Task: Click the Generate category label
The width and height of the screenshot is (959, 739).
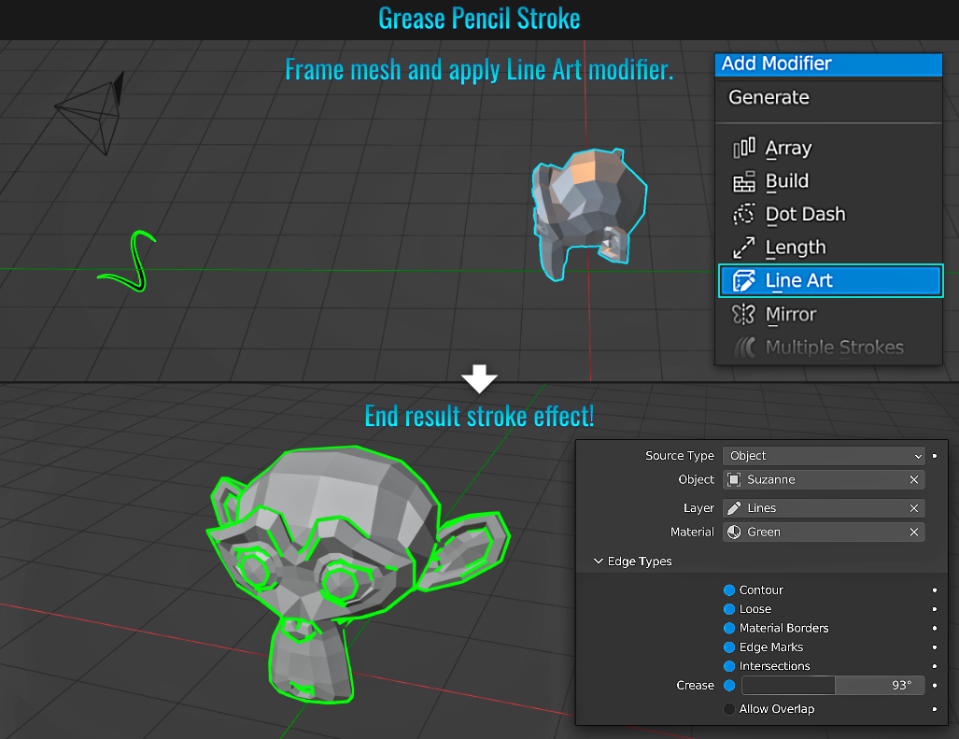Action: click(769, 97)
